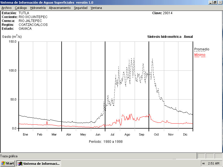Select the Hidrometría menu
This screenshot has height=167, width=223.
coord(38,8)
